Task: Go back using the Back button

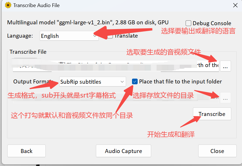Action: (26, 151)
